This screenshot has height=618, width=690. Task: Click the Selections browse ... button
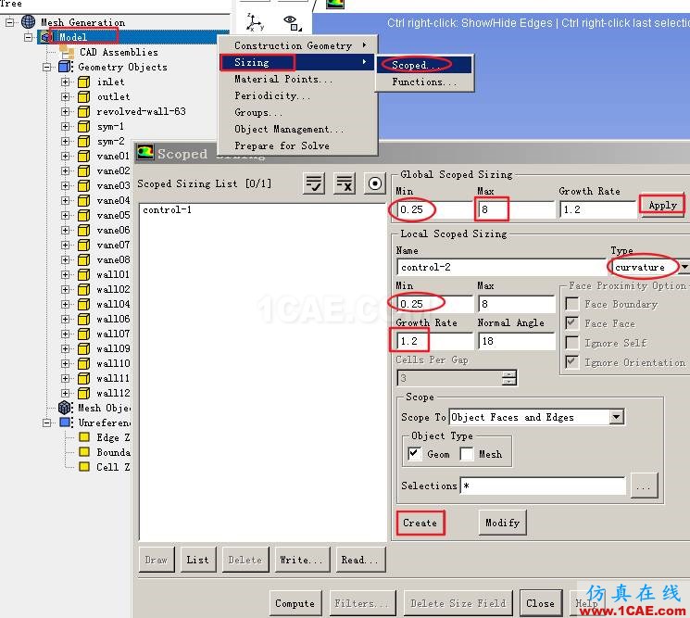(x=644, y=486)
